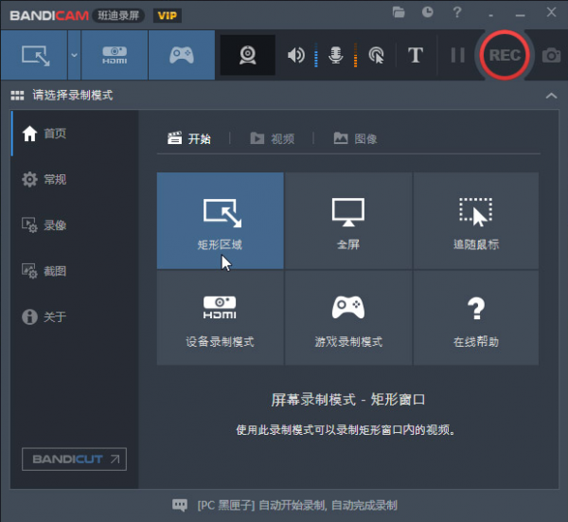
Task: Toggle mouse cursor click effects
Action: click(x=376, y=55)
